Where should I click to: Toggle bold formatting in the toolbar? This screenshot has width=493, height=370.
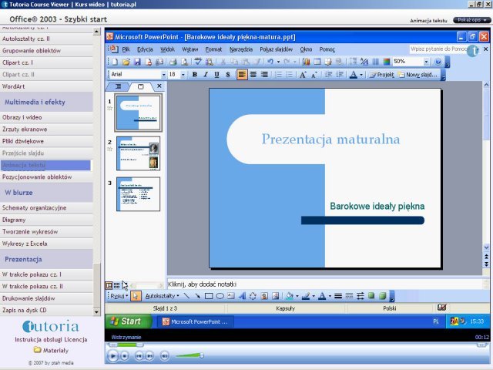195,75
